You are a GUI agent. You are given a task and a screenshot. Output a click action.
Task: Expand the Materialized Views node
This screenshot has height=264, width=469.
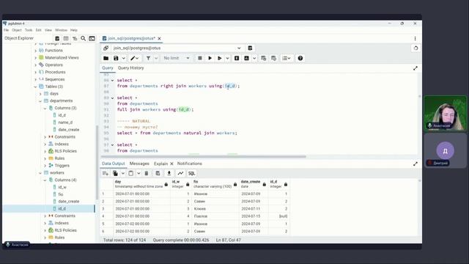36,57
